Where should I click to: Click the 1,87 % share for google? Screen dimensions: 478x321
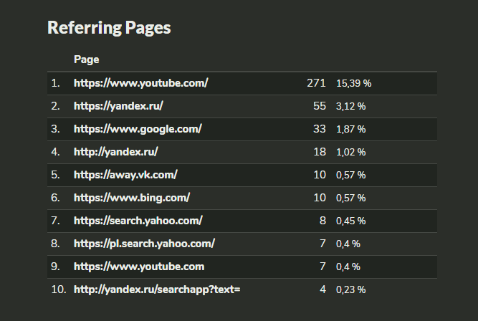click(351, 129)
